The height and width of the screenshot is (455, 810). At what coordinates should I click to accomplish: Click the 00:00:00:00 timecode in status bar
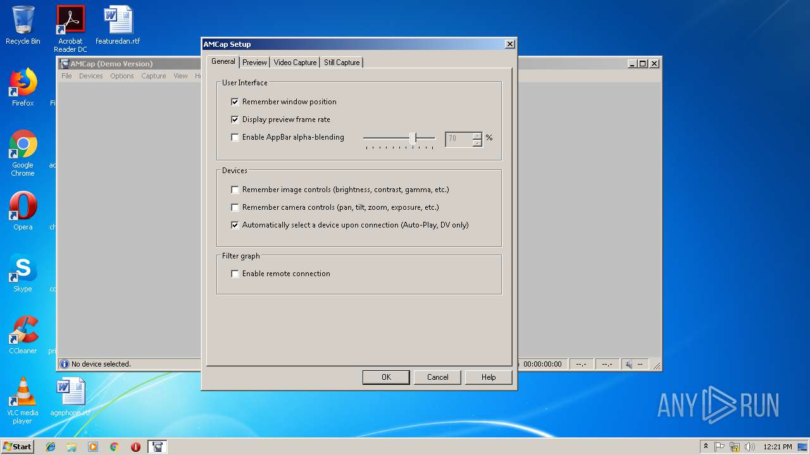(542, 365)
